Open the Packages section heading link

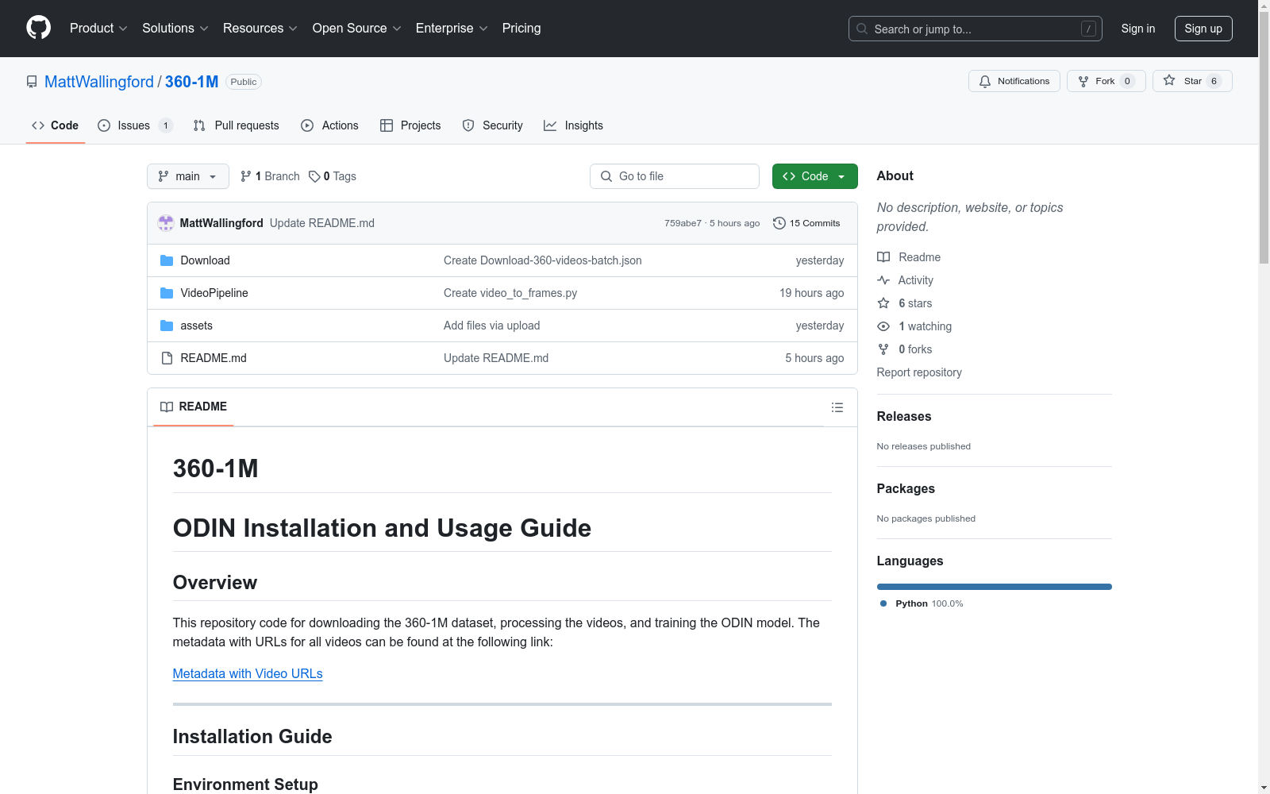(906, 488)
